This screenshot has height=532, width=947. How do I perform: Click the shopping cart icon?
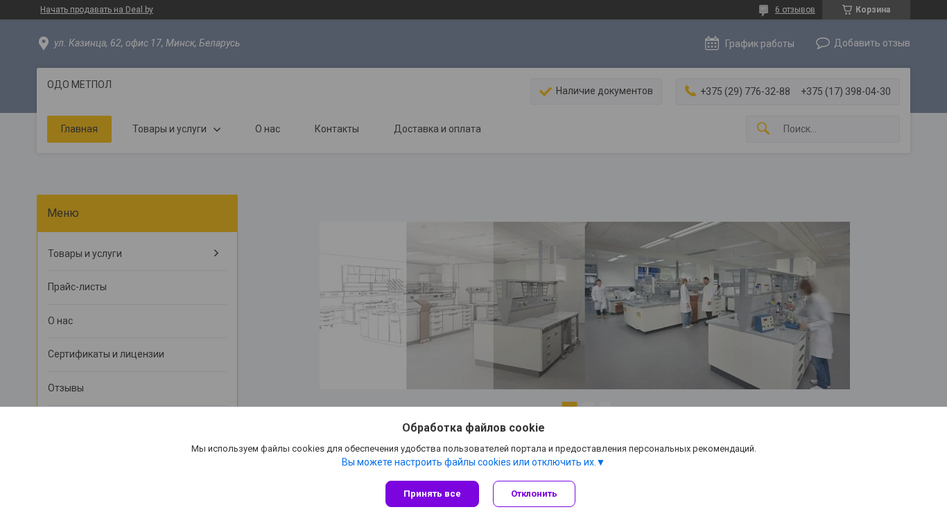pos(846,10)
